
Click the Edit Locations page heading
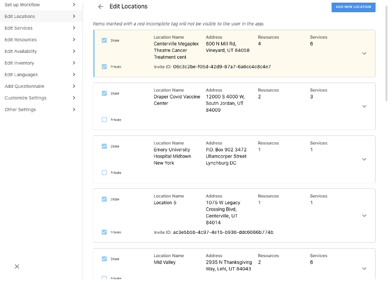(129, 6)
